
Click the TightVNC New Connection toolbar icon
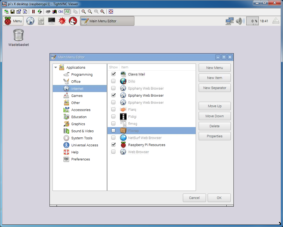pyautogui.click(x=6, y=12)
